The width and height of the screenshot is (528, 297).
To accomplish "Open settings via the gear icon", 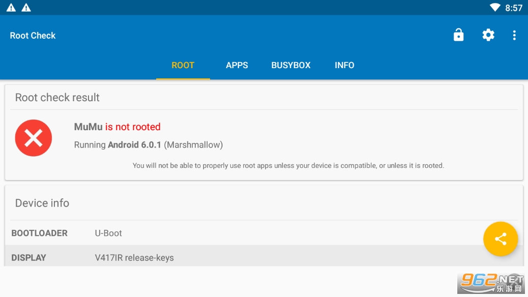I will (488, 35).
